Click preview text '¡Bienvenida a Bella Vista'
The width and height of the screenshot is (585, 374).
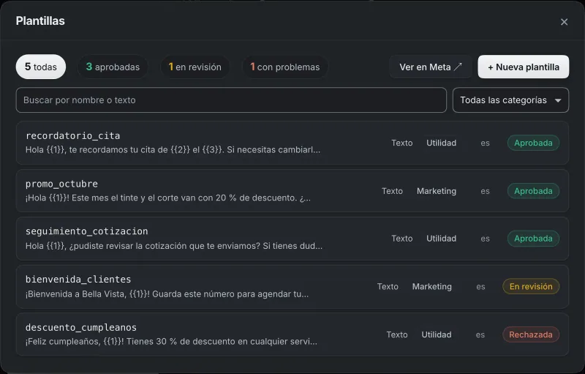click(75, 293)
